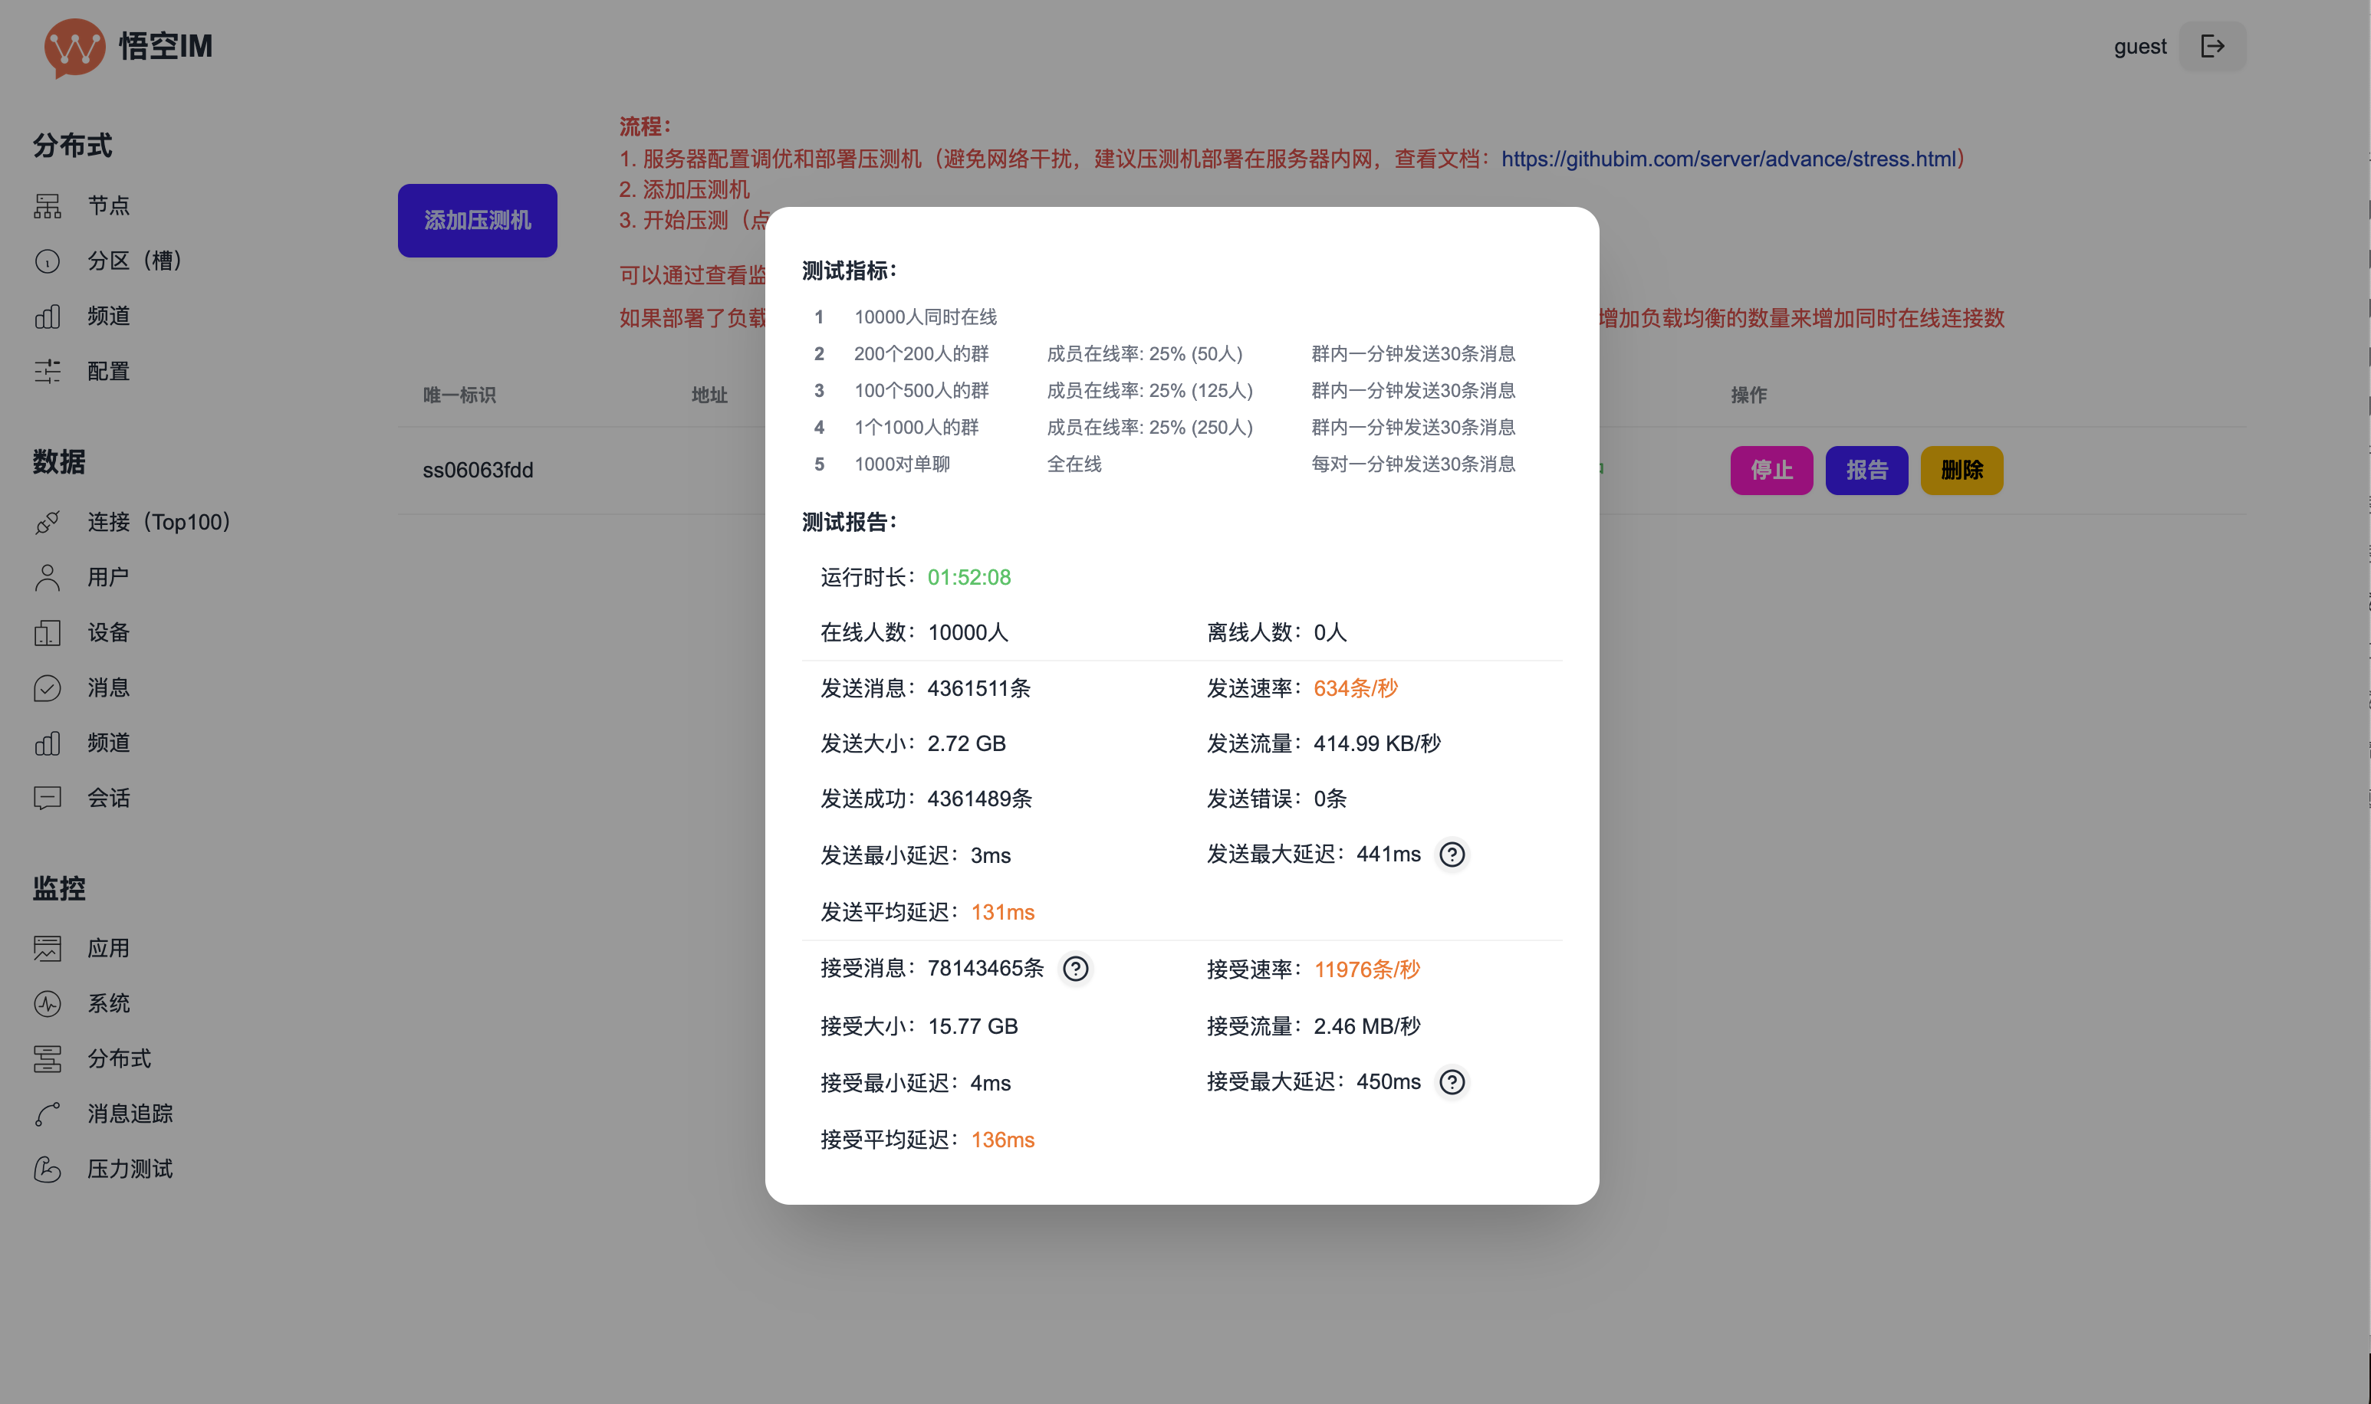Open the githubim stress documentation link
This screenshot has height=1404, width=2371.
tap(1728, 159)
